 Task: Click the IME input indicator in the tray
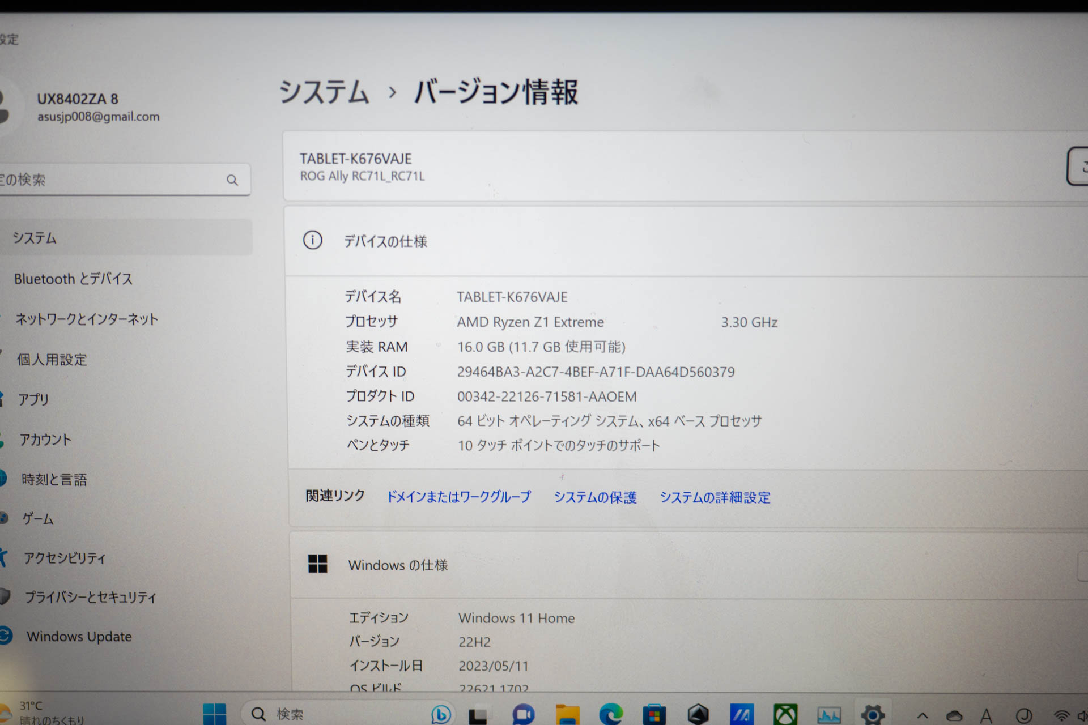click(985, 714)
